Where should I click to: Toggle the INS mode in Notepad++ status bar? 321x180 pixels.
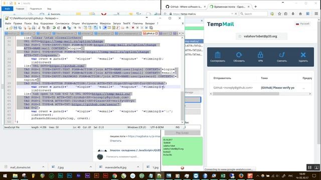pyautogui.click(x=178, y=127)
